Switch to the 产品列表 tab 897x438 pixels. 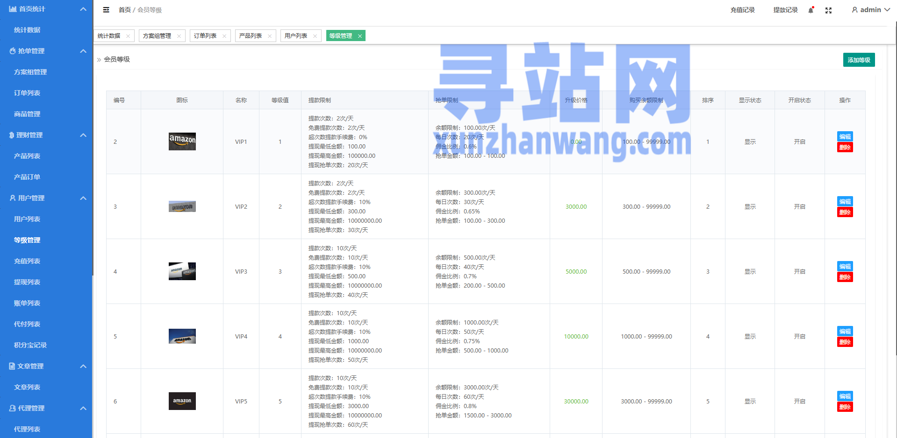coord(251,36)
